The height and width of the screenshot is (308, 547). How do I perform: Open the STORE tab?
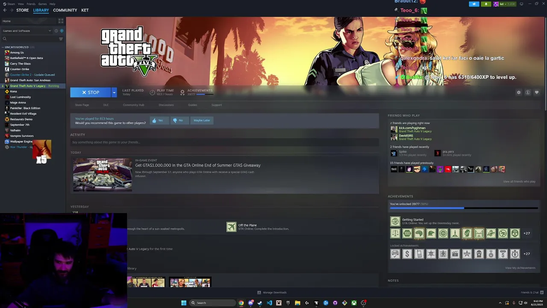(x=22, y=10)
